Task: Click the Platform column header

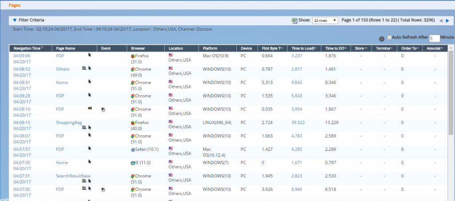Action: [x=210, y=48]
